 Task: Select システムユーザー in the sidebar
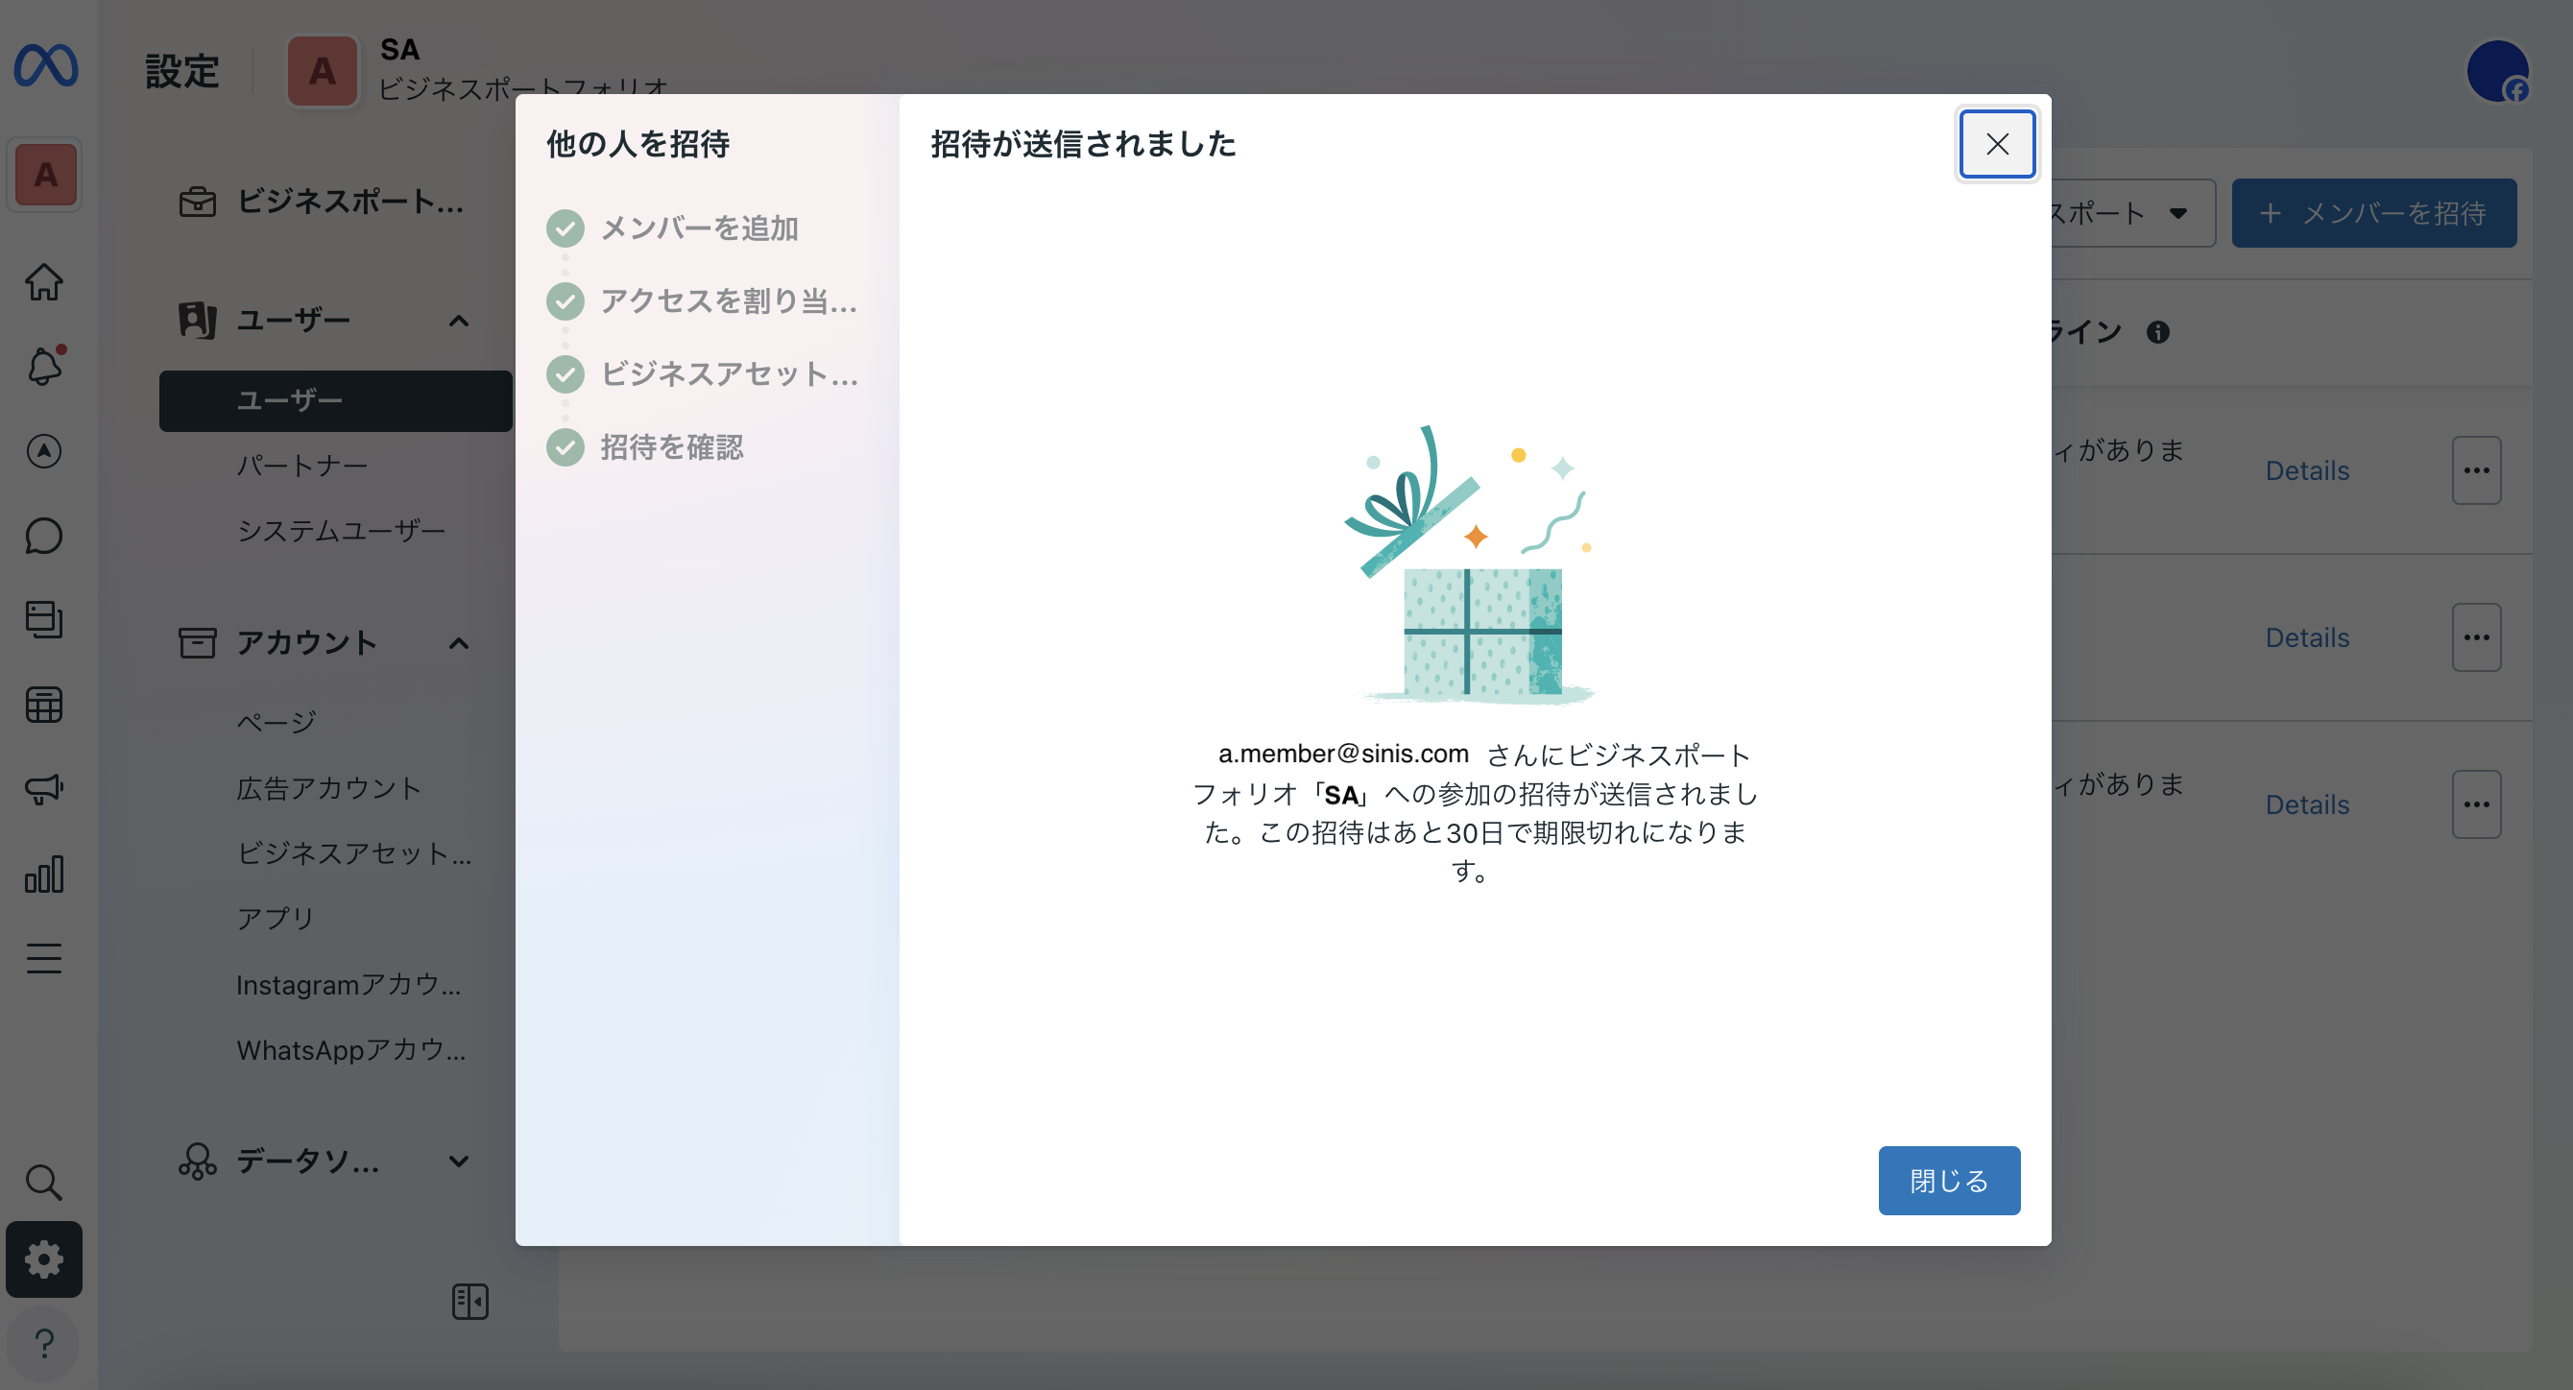click(341, 530)
